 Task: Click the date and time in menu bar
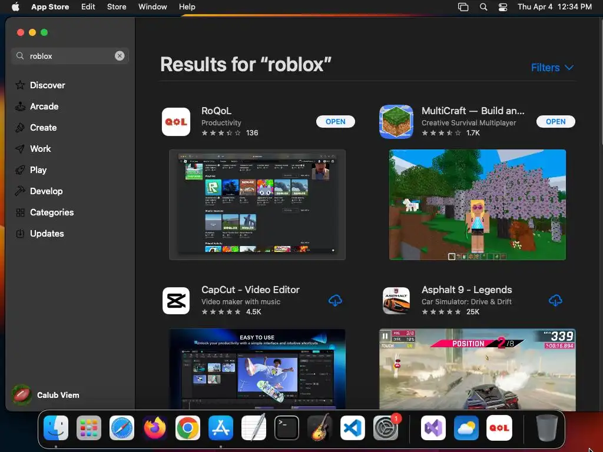[555, 7]
